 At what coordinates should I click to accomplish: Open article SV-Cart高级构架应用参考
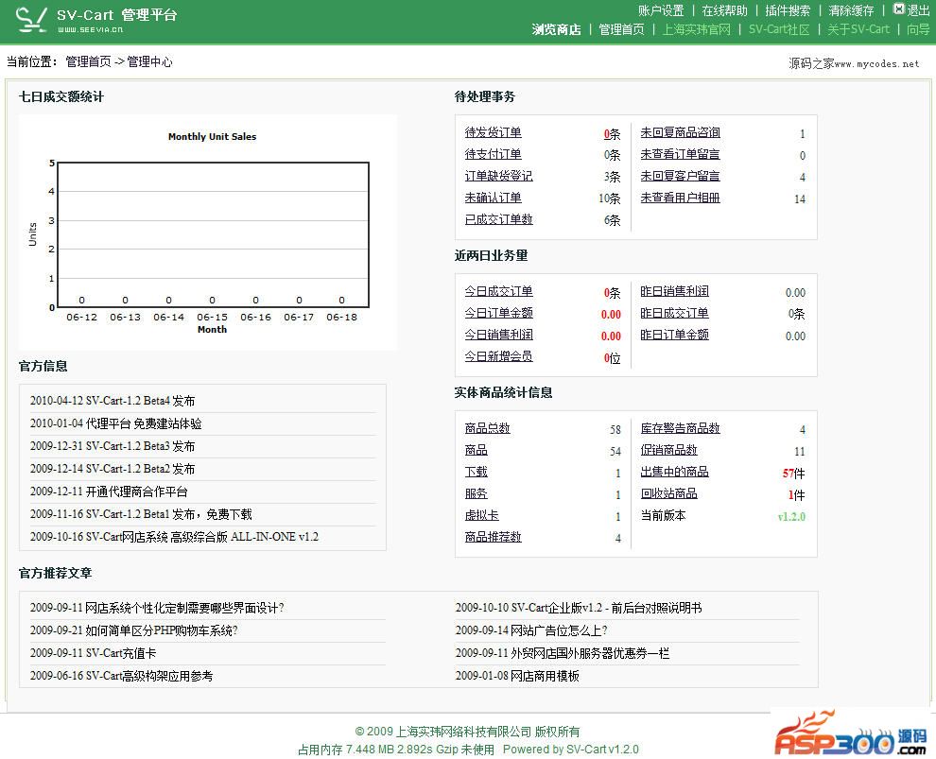(121, 676)
